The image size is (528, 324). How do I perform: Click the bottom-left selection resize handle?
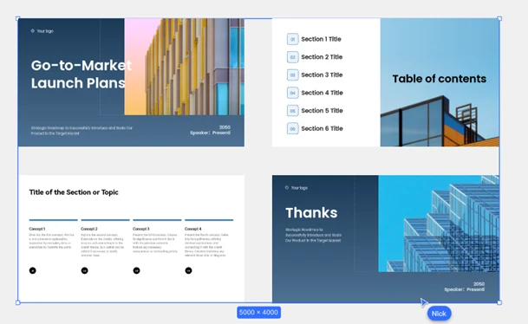point(18,302)
